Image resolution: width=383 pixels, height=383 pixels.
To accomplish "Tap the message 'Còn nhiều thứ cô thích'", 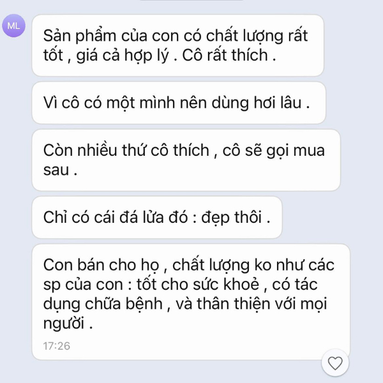I will point(186,160).
